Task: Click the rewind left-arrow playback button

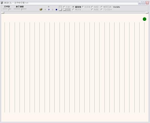Action: coord(45,9)
